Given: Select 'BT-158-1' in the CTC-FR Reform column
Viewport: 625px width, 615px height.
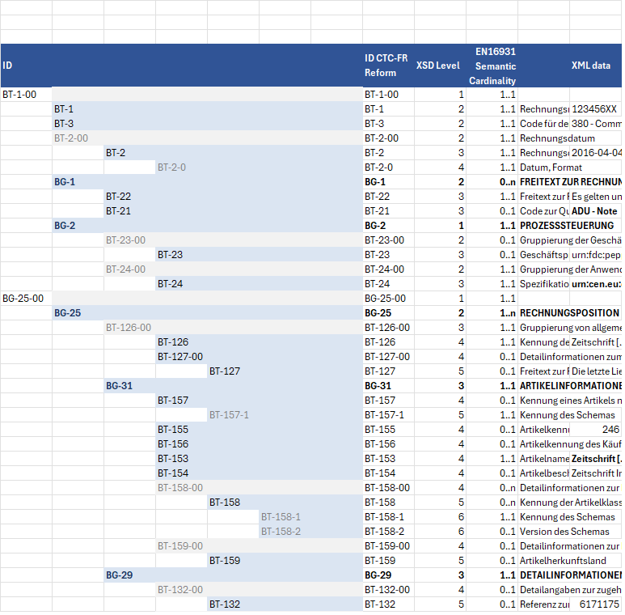Looking at the screenshot, I should pos(388,517).
